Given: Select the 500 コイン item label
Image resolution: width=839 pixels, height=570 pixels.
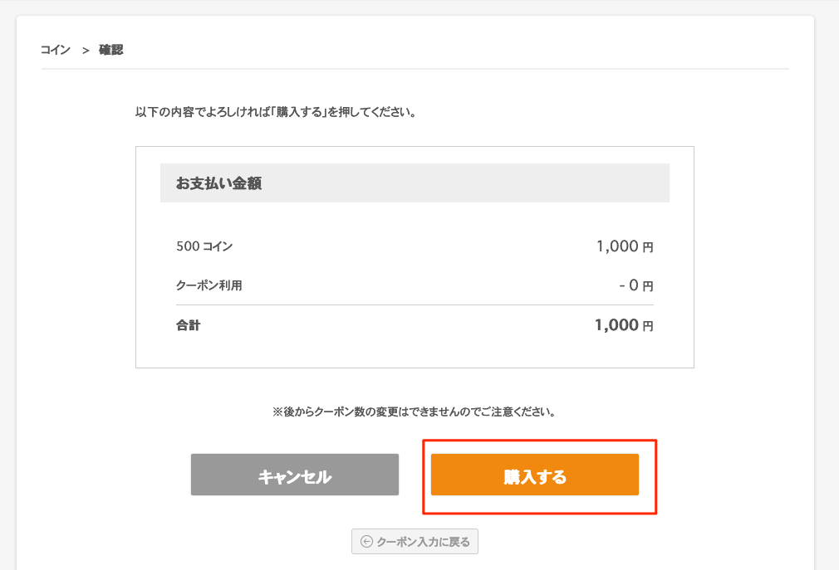Looking at the screenshot, I should (204, 246).
